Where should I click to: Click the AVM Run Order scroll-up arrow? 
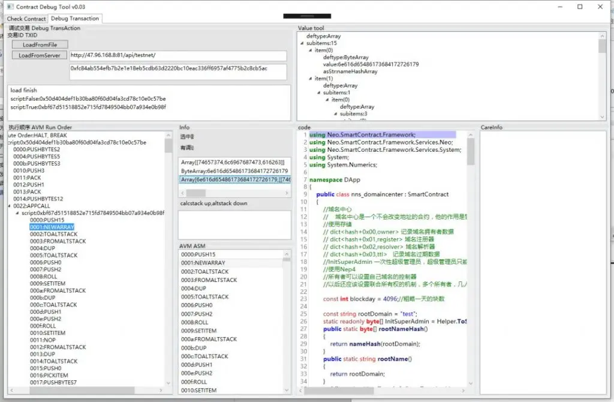pyautogui.click(x=168, y=135)
